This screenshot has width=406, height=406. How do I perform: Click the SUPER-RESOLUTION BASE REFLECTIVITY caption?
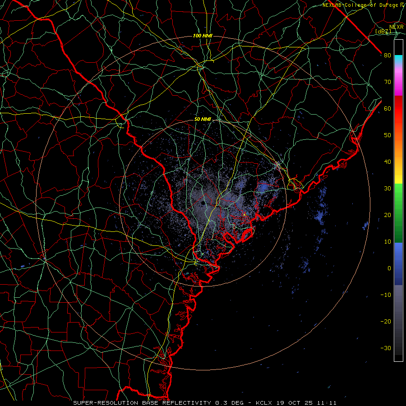pyautogui.click(x=142, y=403)
